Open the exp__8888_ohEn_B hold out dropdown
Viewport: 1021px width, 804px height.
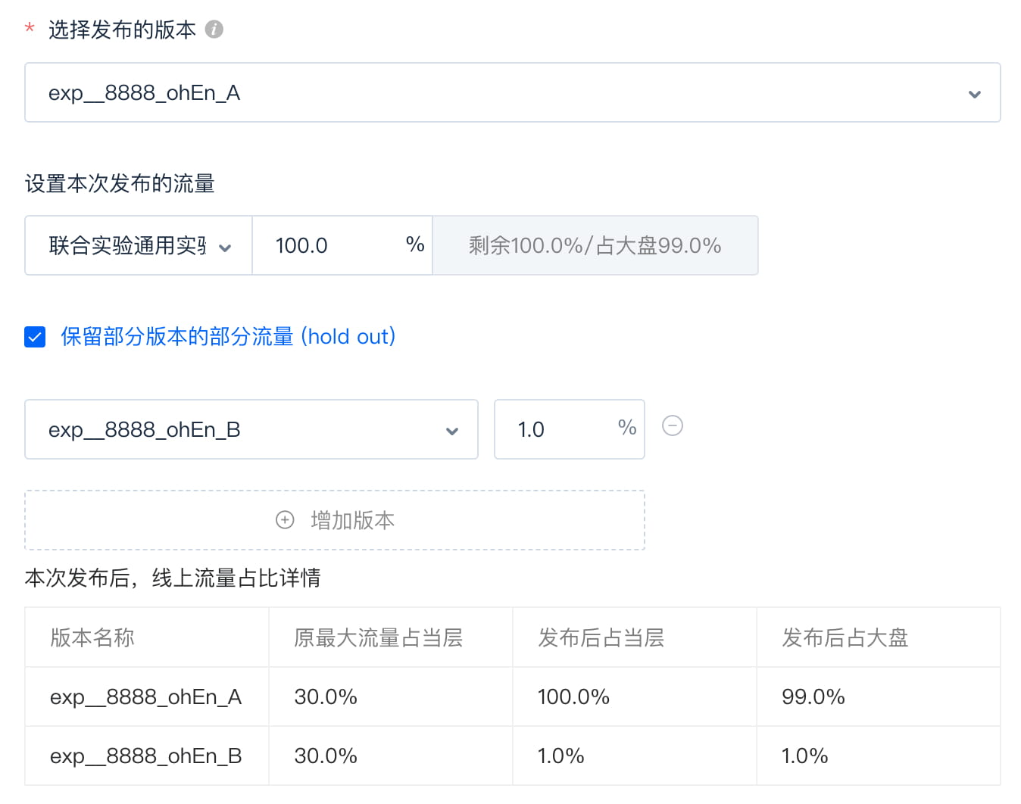click(x=251, y=429)
